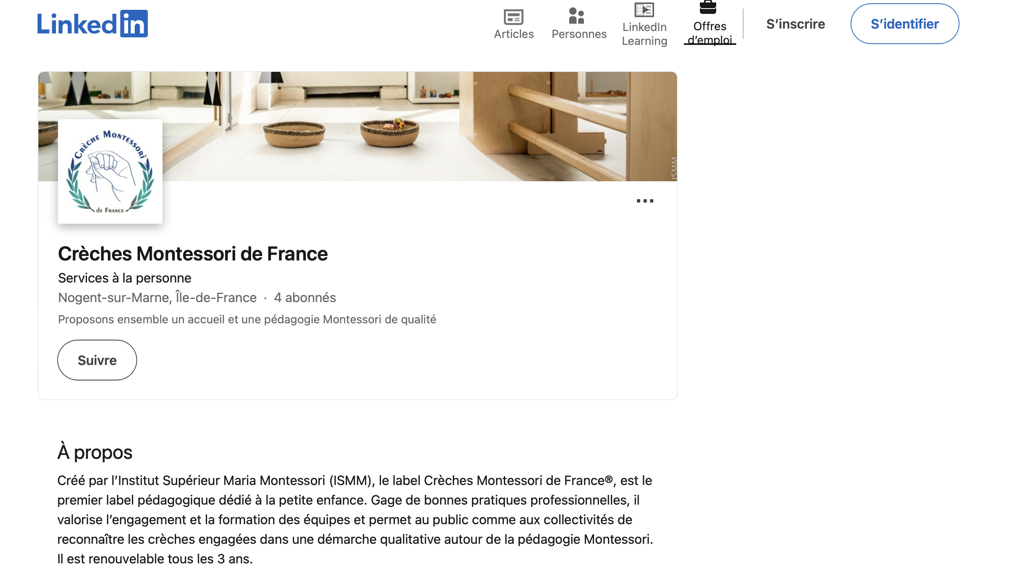Click the Nogent-sur-Marne, Île-de-France location text

pos(157,298)
